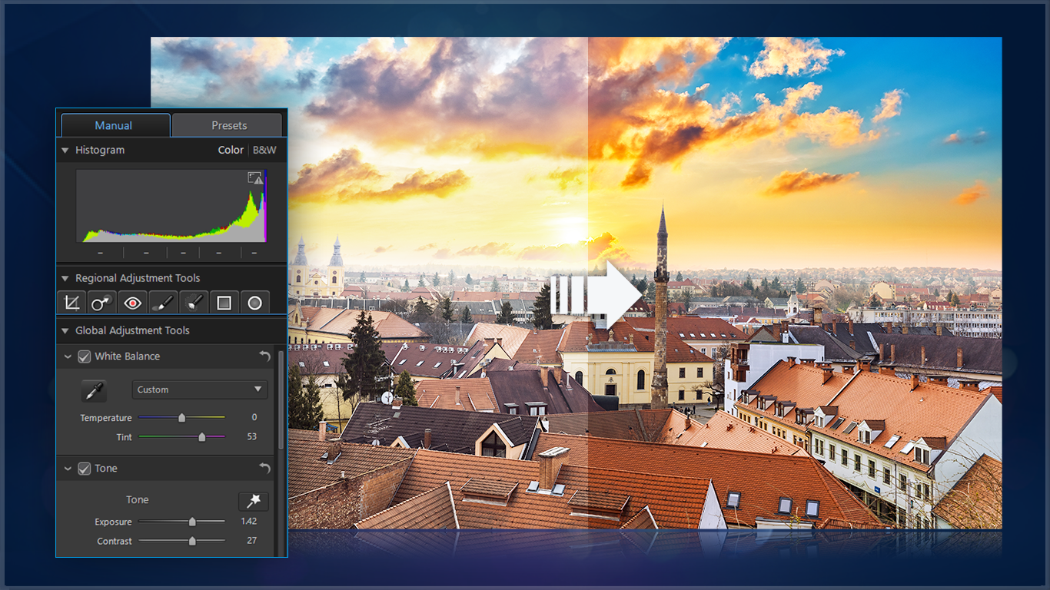Click the Exposure slider handle

tap(192, 522)
